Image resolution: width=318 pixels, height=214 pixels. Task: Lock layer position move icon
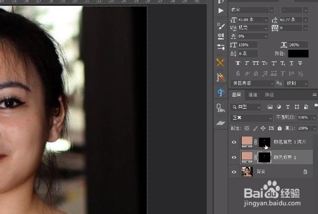pyautogui.click(x=263, y=128)
